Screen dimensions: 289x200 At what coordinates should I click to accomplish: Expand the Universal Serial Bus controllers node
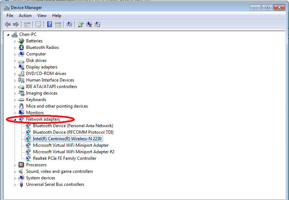[15, 185]
